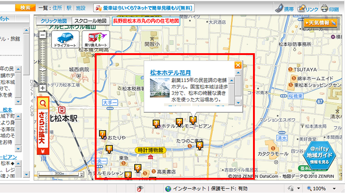Select map marker number 4
The image size is (345, 193).
click(199, 145)
